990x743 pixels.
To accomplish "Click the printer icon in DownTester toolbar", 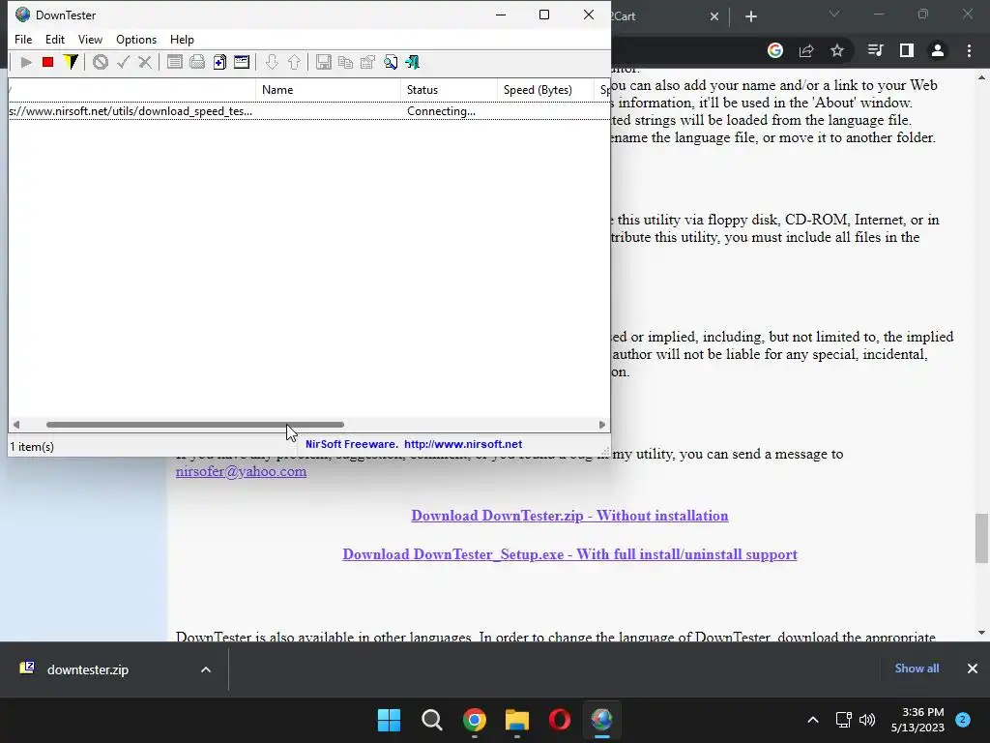I will [197, 62].
